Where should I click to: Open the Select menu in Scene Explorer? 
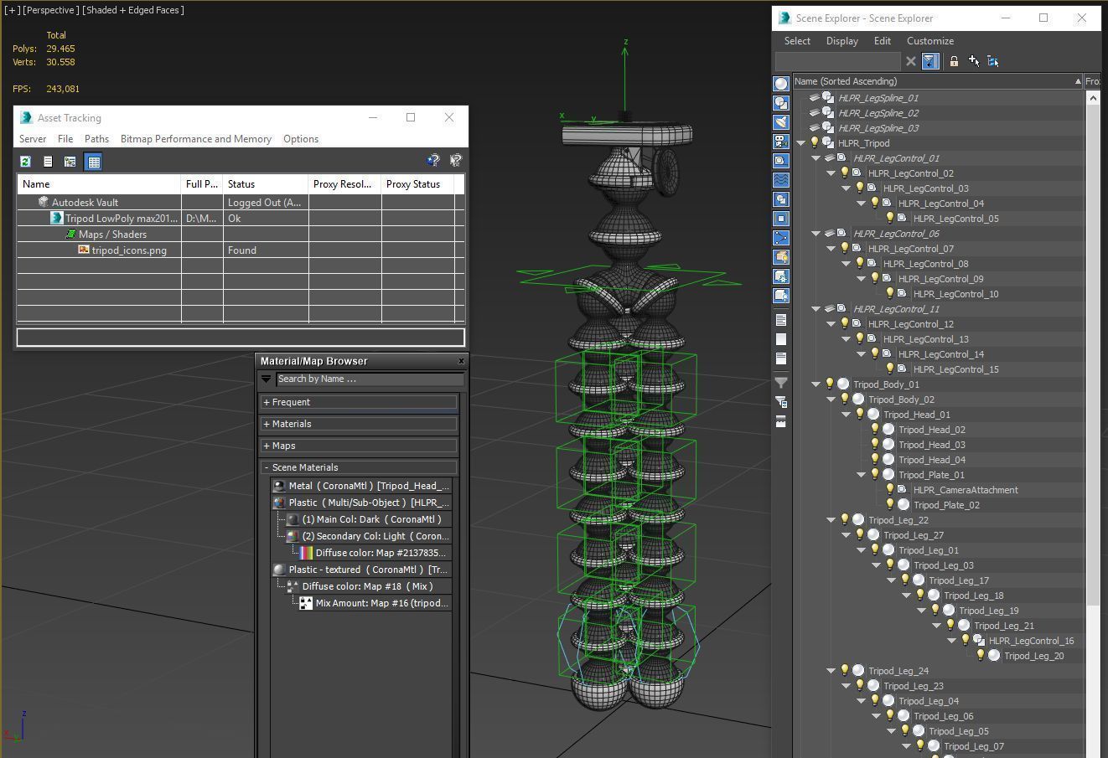797,41
